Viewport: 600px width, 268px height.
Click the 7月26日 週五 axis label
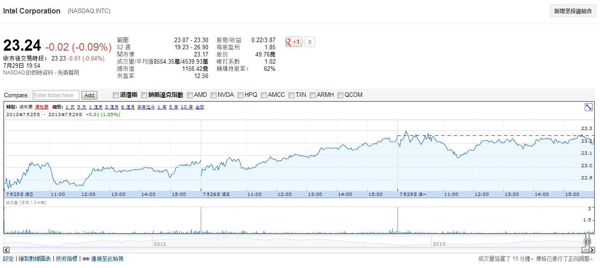tap(216, 195)
